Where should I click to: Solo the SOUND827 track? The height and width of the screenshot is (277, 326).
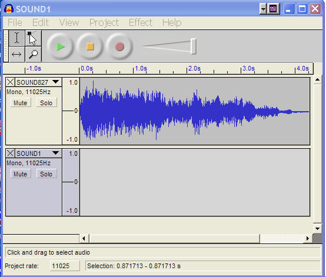(x=46, y=103)
